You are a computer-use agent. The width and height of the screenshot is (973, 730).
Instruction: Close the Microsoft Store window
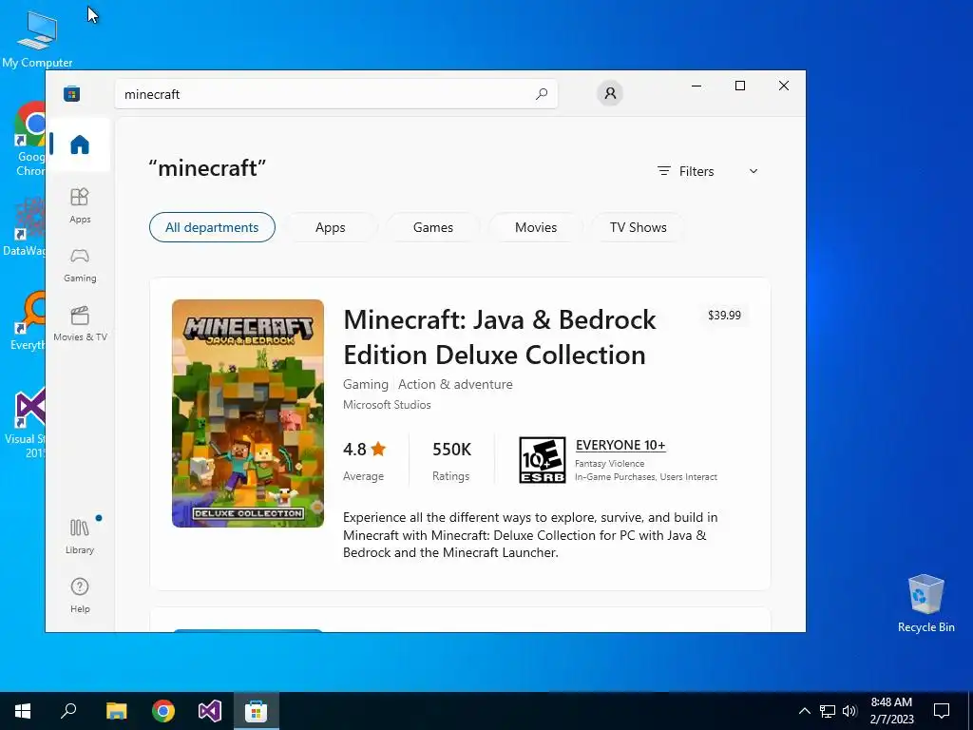pos(784,86)
